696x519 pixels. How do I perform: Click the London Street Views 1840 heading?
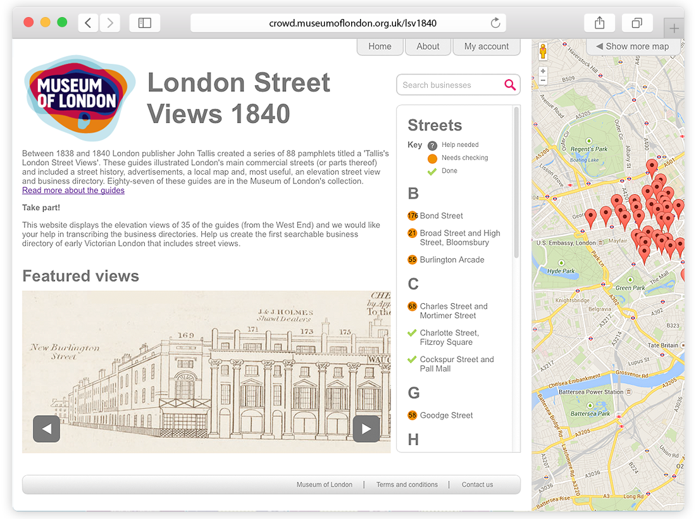[x=239, y=98]
